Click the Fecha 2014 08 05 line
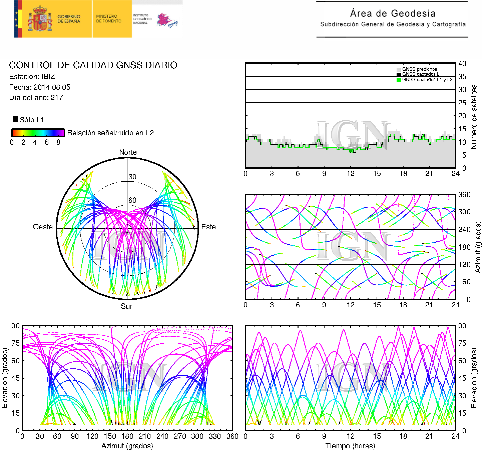Image resolution: width=482 pixels, height=450 pixels. [x=40, y=87]
